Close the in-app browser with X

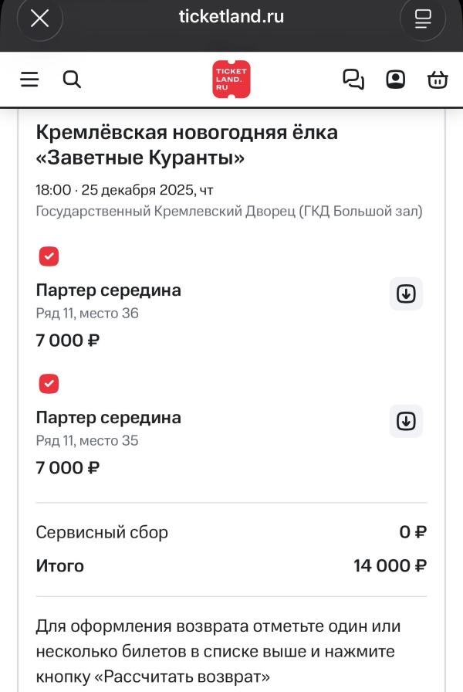pyautogui.click(x=39, y=19)
